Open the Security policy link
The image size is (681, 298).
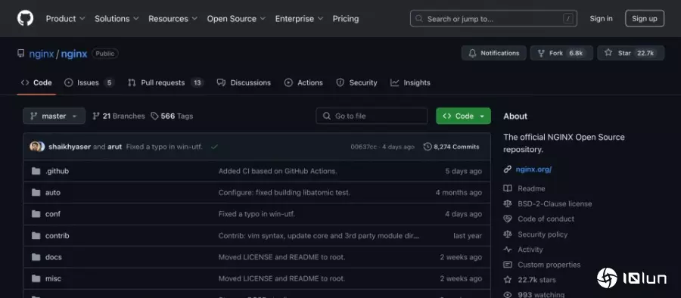tap(543, 234)
